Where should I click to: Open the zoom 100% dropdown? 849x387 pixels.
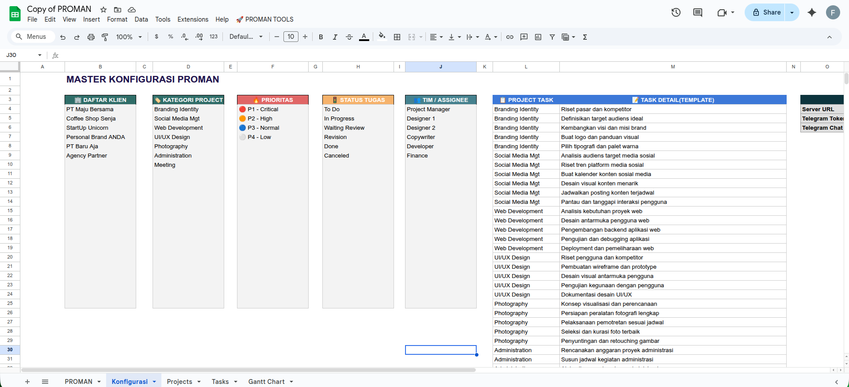(x=129, y=37)
